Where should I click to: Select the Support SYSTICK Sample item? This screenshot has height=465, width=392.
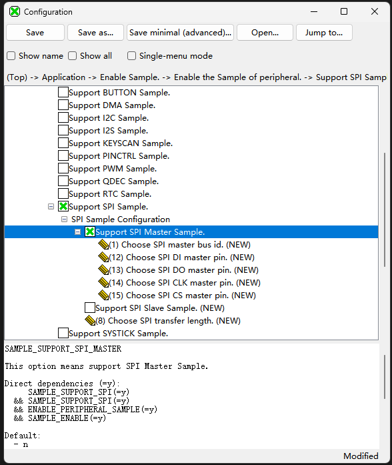click(x=118, y=334)
